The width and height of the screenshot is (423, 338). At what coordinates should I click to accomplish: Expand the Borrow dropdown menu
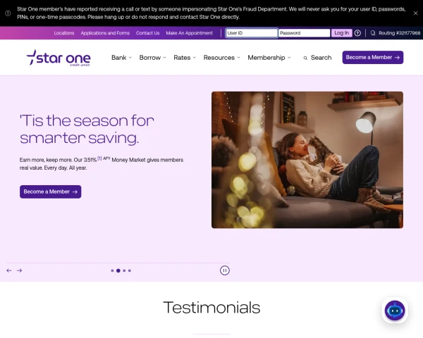pyautogui.click(x=152, y=58)
